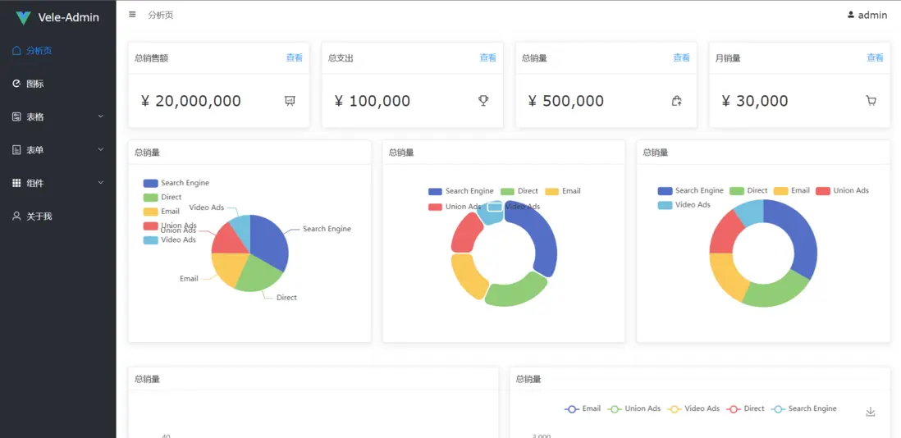Click green segment of right donut chart
901x438 pixels.
point(777,290)
